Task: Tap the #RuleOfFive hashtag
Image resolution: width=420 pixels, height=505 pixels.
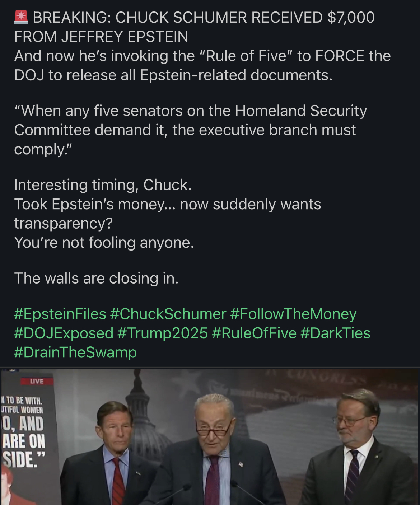Action: click(x=254, y=333)
